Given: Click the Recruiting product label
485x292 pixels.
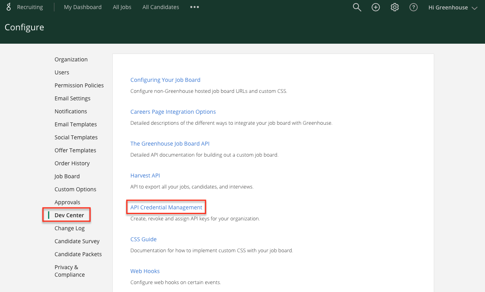Looking at the screenshot, I should [x=30, y=7].
